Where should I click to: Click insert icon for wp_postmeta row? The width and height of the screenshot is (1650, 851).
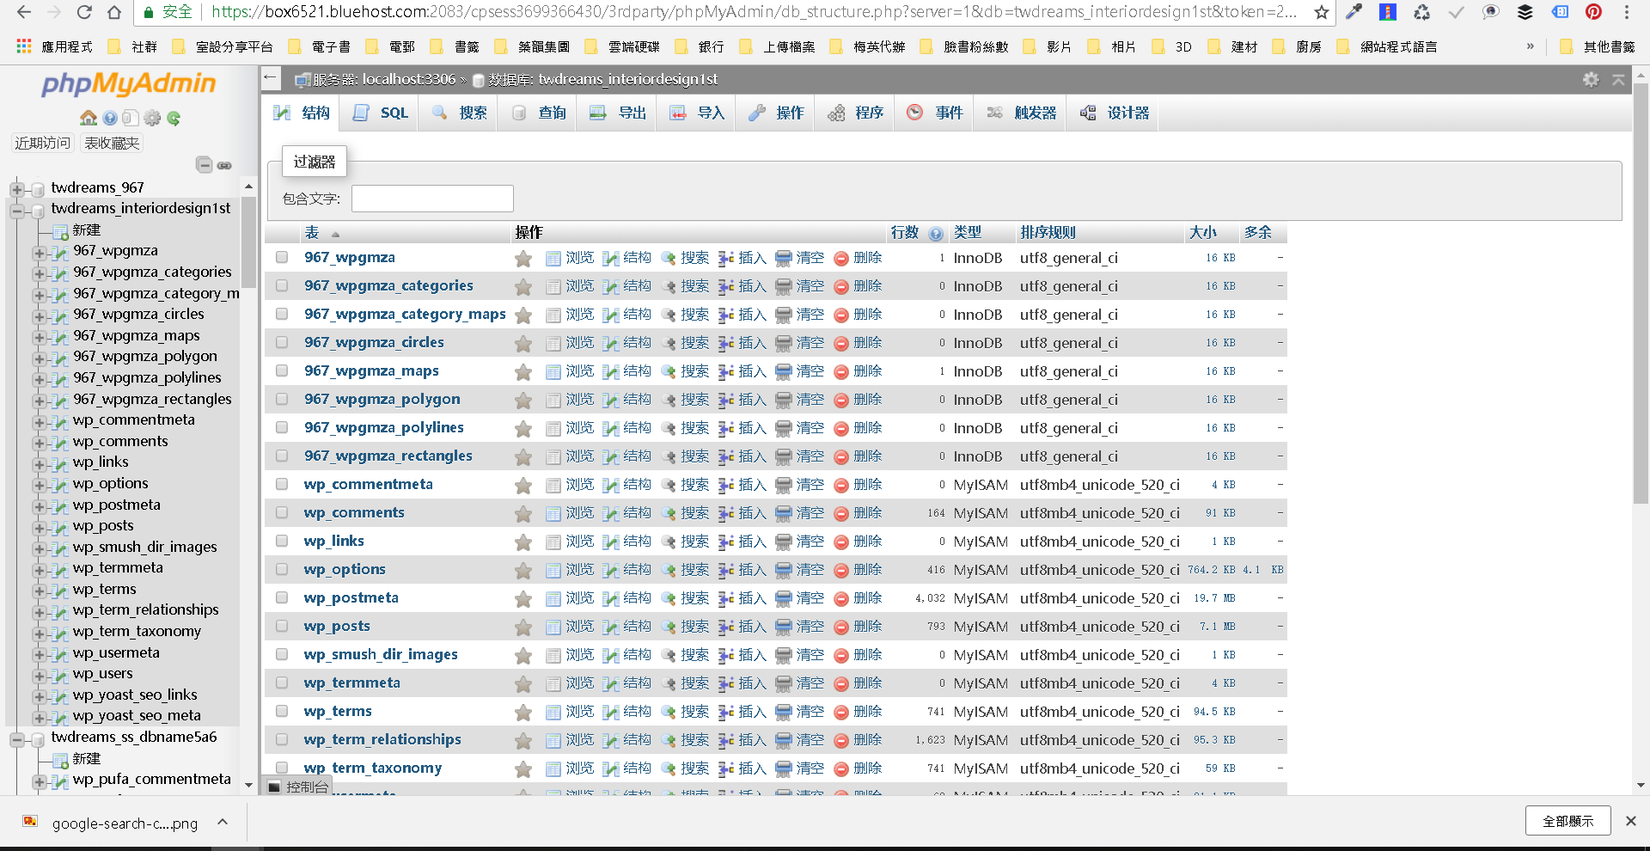726,598
